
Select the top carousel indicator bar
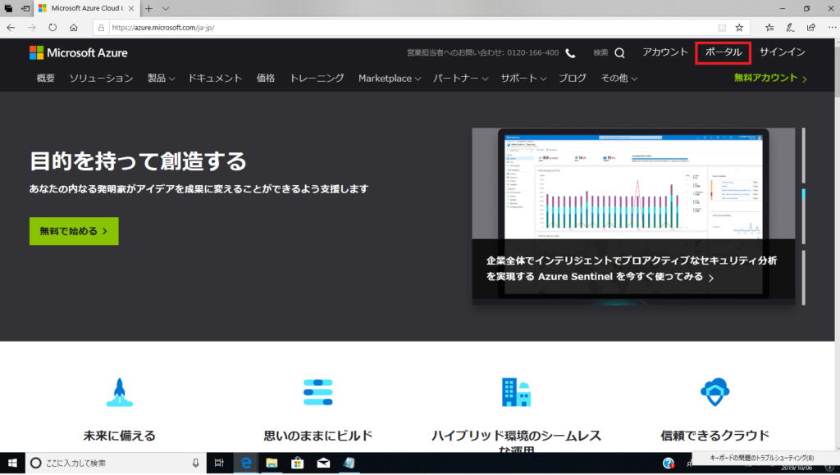(804, 156)
